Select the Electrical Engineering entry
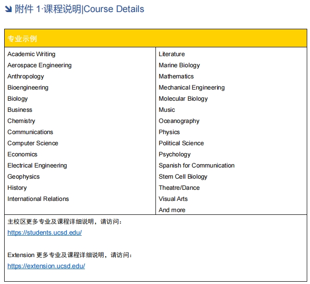 click(37, 166)
